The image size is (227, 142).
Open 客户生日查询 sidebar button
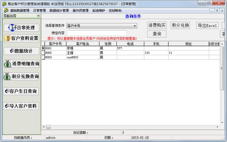coord(21,91)
